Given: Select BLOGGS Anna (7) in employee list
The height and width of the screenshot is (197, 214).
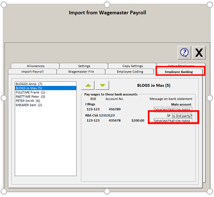Looking at the screenshot, I should [x=46, y=84].
